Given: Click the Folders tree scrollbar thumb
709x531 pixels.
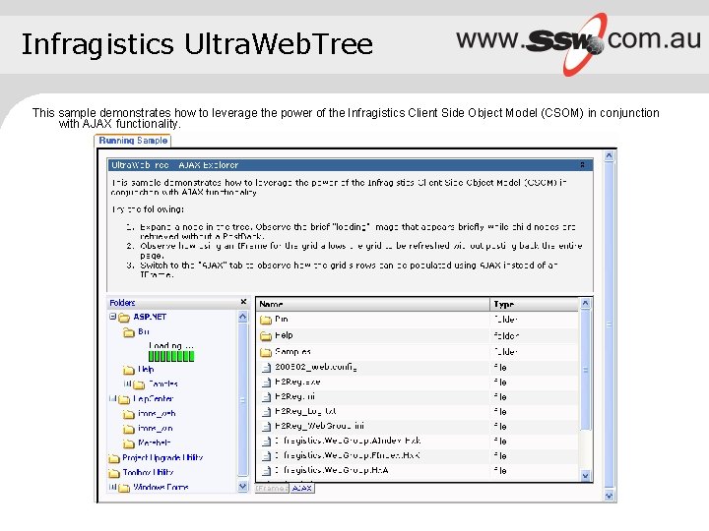Looking at the screenshot, I should (243, 399).
